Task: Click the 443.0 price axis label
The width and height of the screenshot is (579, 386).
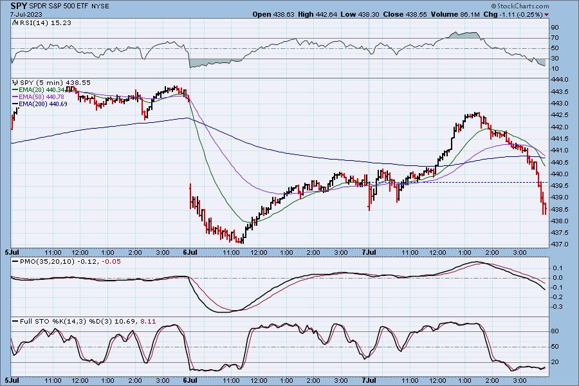Action: point(560,104)
